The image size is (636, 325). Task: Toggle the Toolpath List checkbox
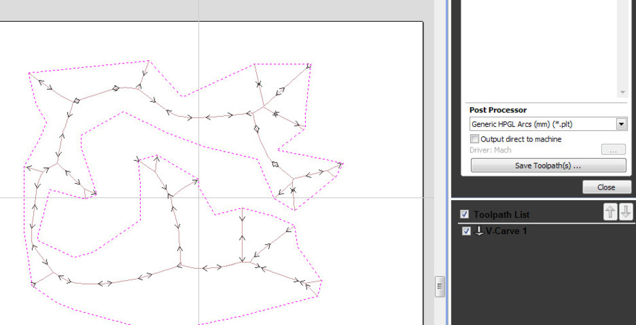[x=464, y=214]
